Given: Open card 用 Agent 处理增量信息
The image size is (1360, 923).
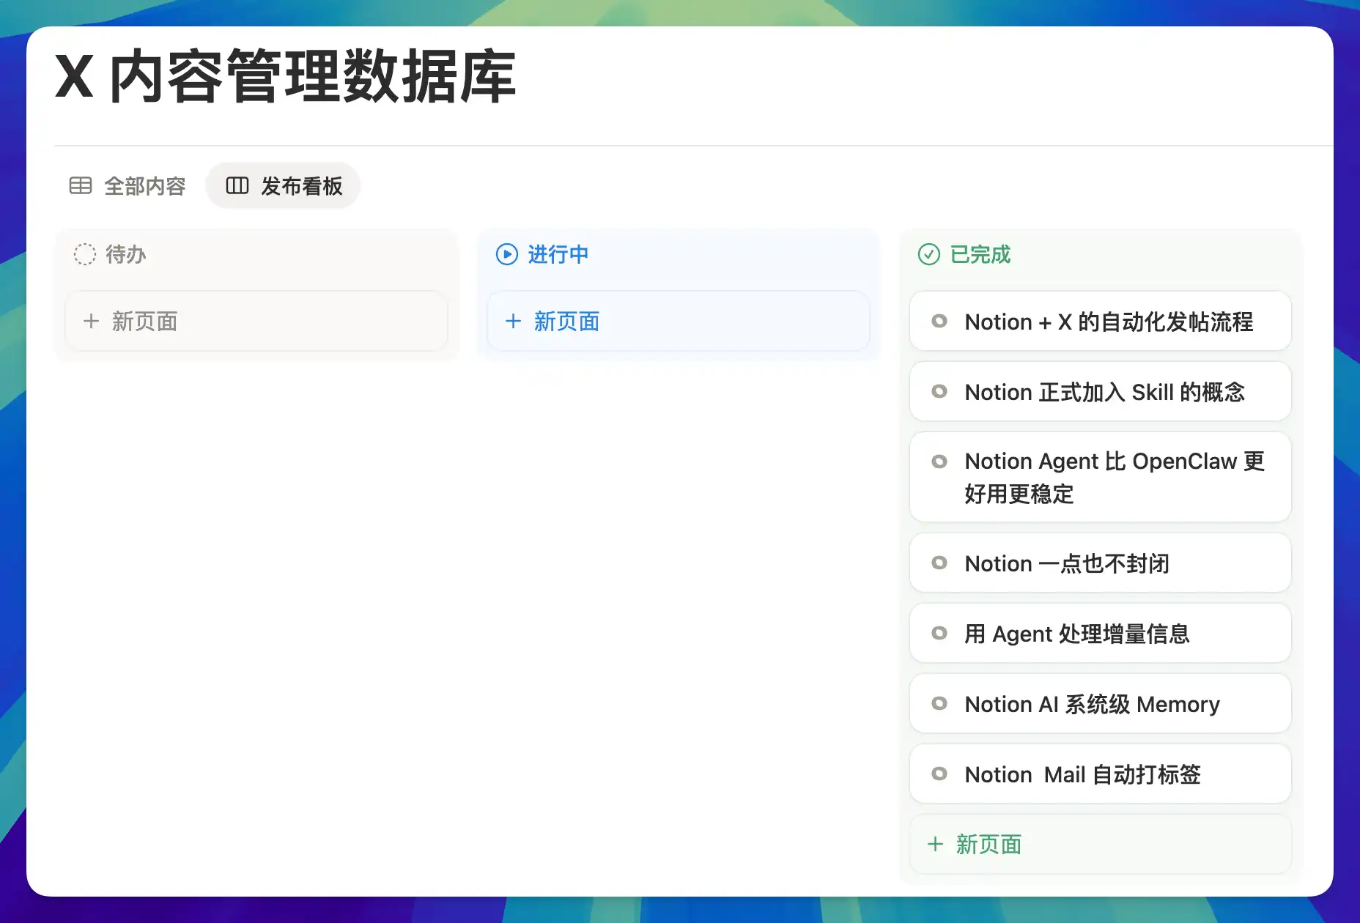Looking at the screenshot, I should pos(1076,634).
